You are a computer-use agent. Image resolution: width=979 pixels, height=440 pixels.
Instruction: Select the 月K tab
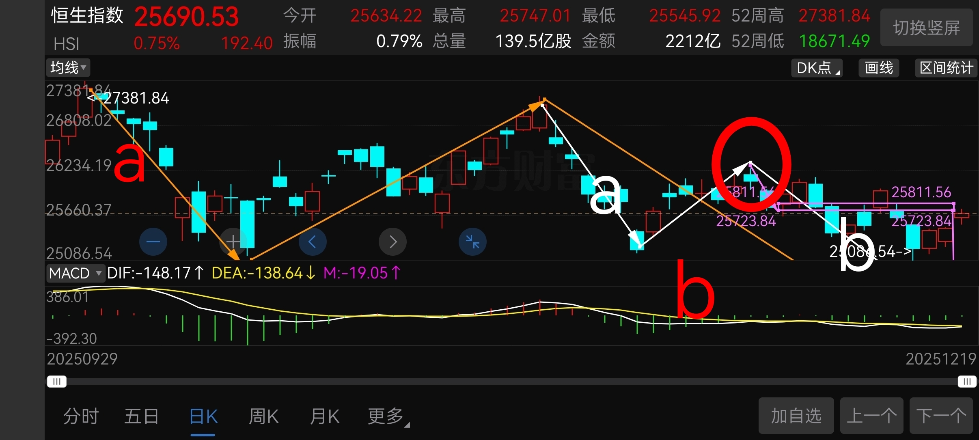coord(324,416)
